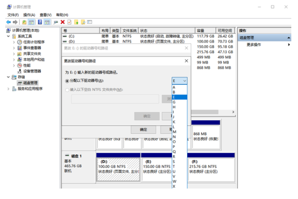This screenshot has width=298, height=199.
Task: Open Help via the blue question mark icon
Action: click(x=40, y=22)
